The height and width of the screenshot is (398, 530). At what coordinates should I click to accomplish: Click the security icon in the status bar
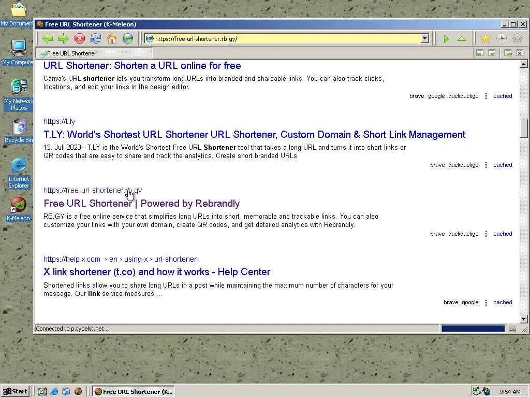[512, 328]
